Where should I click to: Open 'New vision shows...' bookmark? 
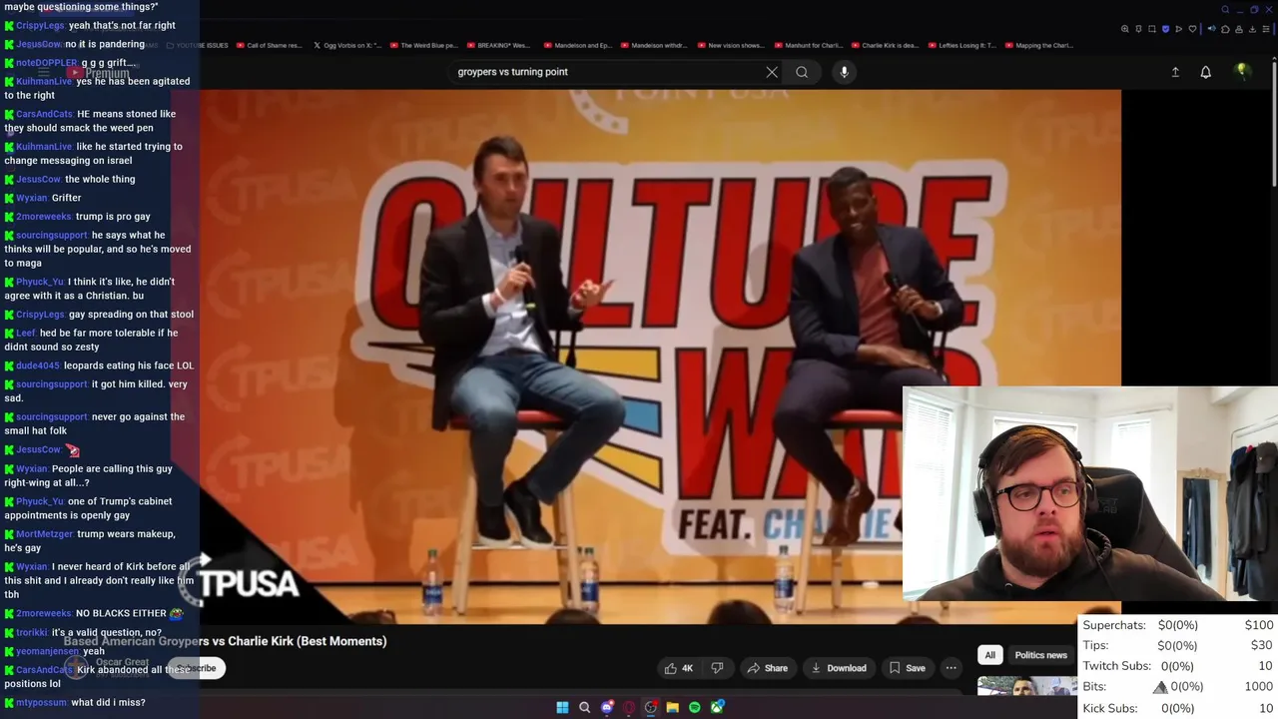pos(731,45)
